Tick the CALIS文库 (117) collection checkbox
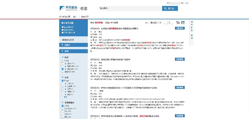Viewport: 249px width, 119px height. 63,108
